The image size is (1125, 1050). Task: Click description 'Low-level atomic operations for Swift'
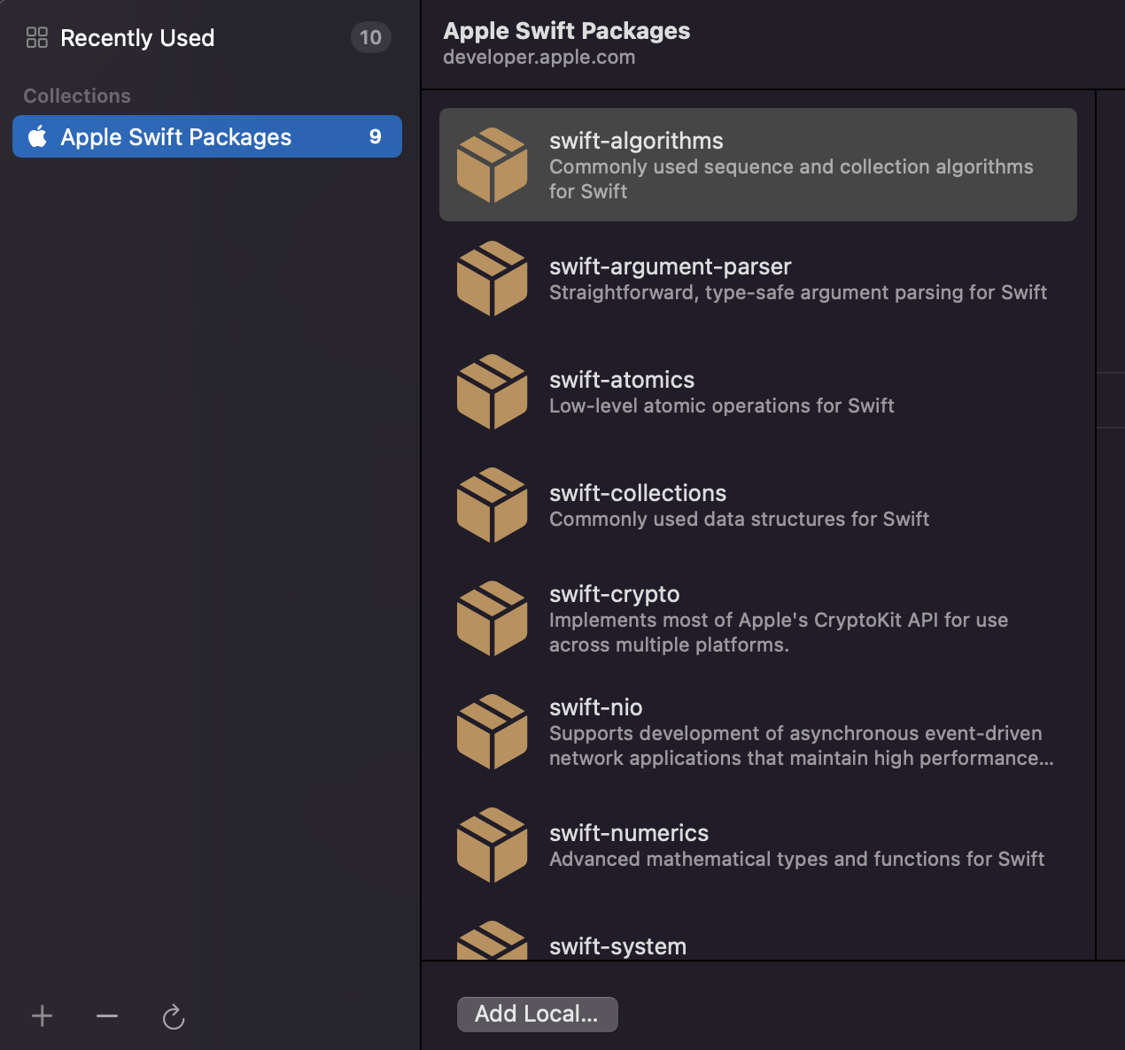click(722, 405)
